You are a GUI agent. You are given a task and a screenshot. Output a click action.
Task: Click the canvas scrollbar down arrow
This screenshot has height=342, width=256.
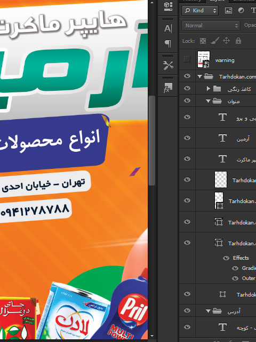point(152,336)
